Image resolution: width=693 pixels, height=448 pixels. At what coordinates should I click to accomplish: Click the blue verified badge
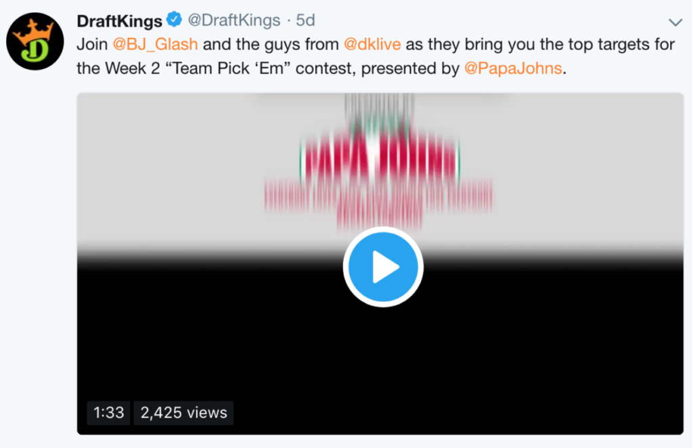pyautogui.click(x=174, y=20)
